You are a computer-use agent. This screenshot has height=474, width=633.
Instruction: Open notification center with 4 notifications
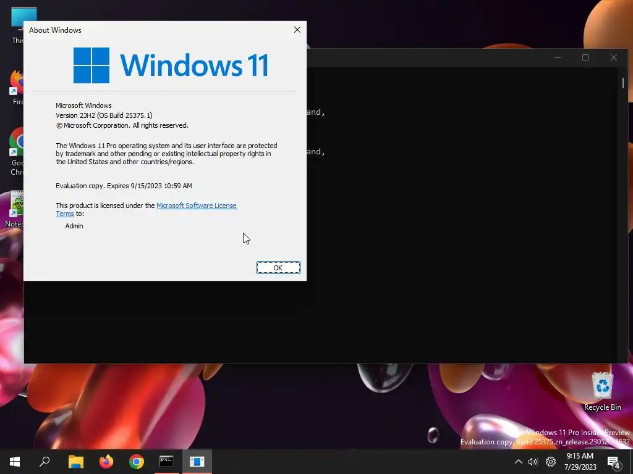(614, 462)
